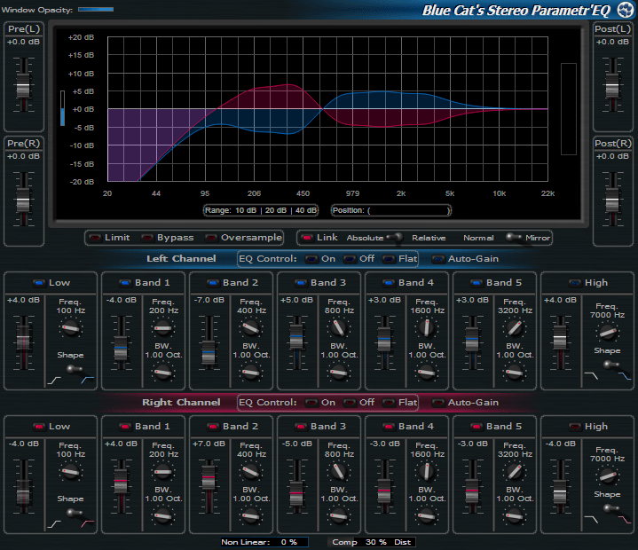Toggle the Left Channel Low band LED
Viewport: 638px width, 550px height.
click(39, 283)
